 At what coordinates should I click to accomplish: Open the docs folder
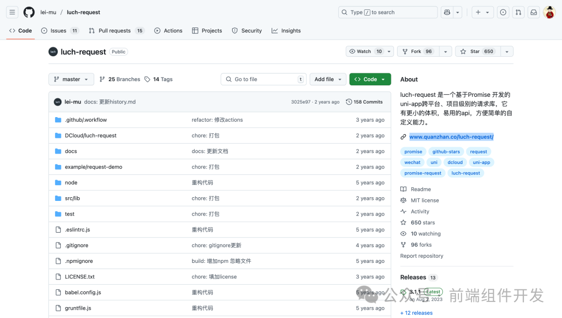tap(71, 151)
